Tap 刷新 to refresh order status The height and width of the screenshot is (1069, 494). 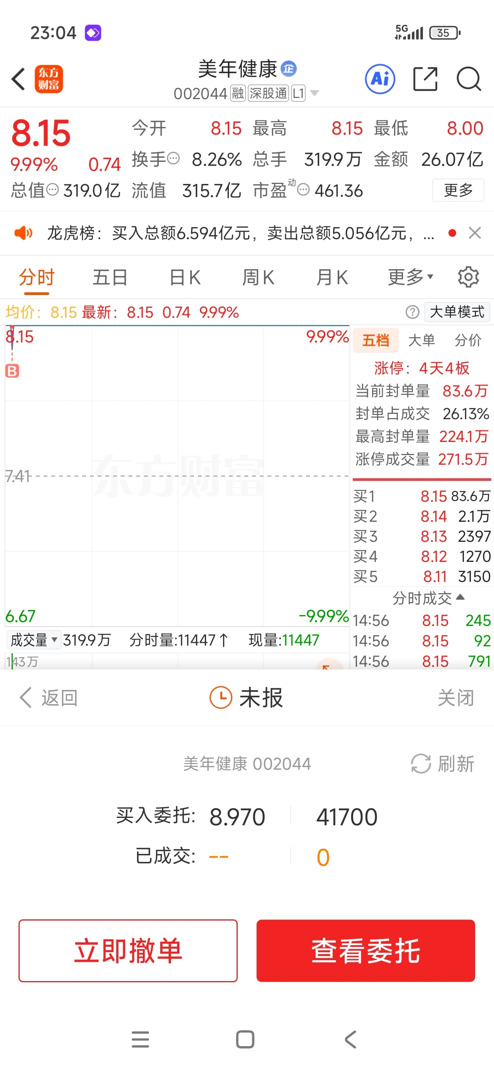443,764
